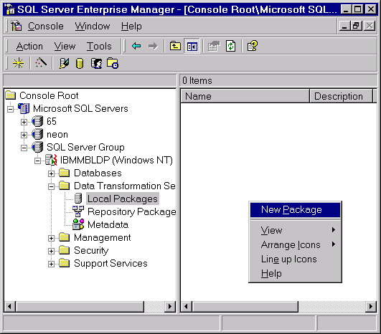Launch the wizard wand icon
Screen dimensions: 381x334
(x=41, y=63)
